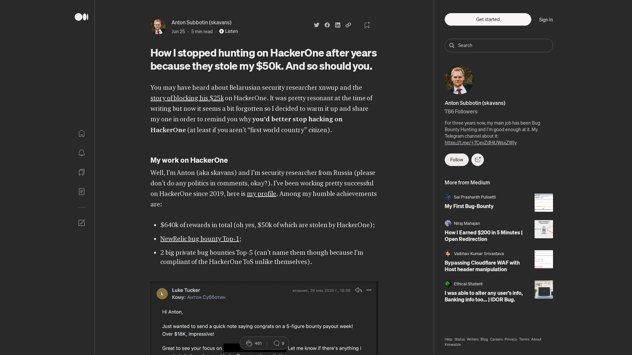
Task: Open Stories via the document sidebar icon
Action: pyautogui.click(x=82, y=192)
